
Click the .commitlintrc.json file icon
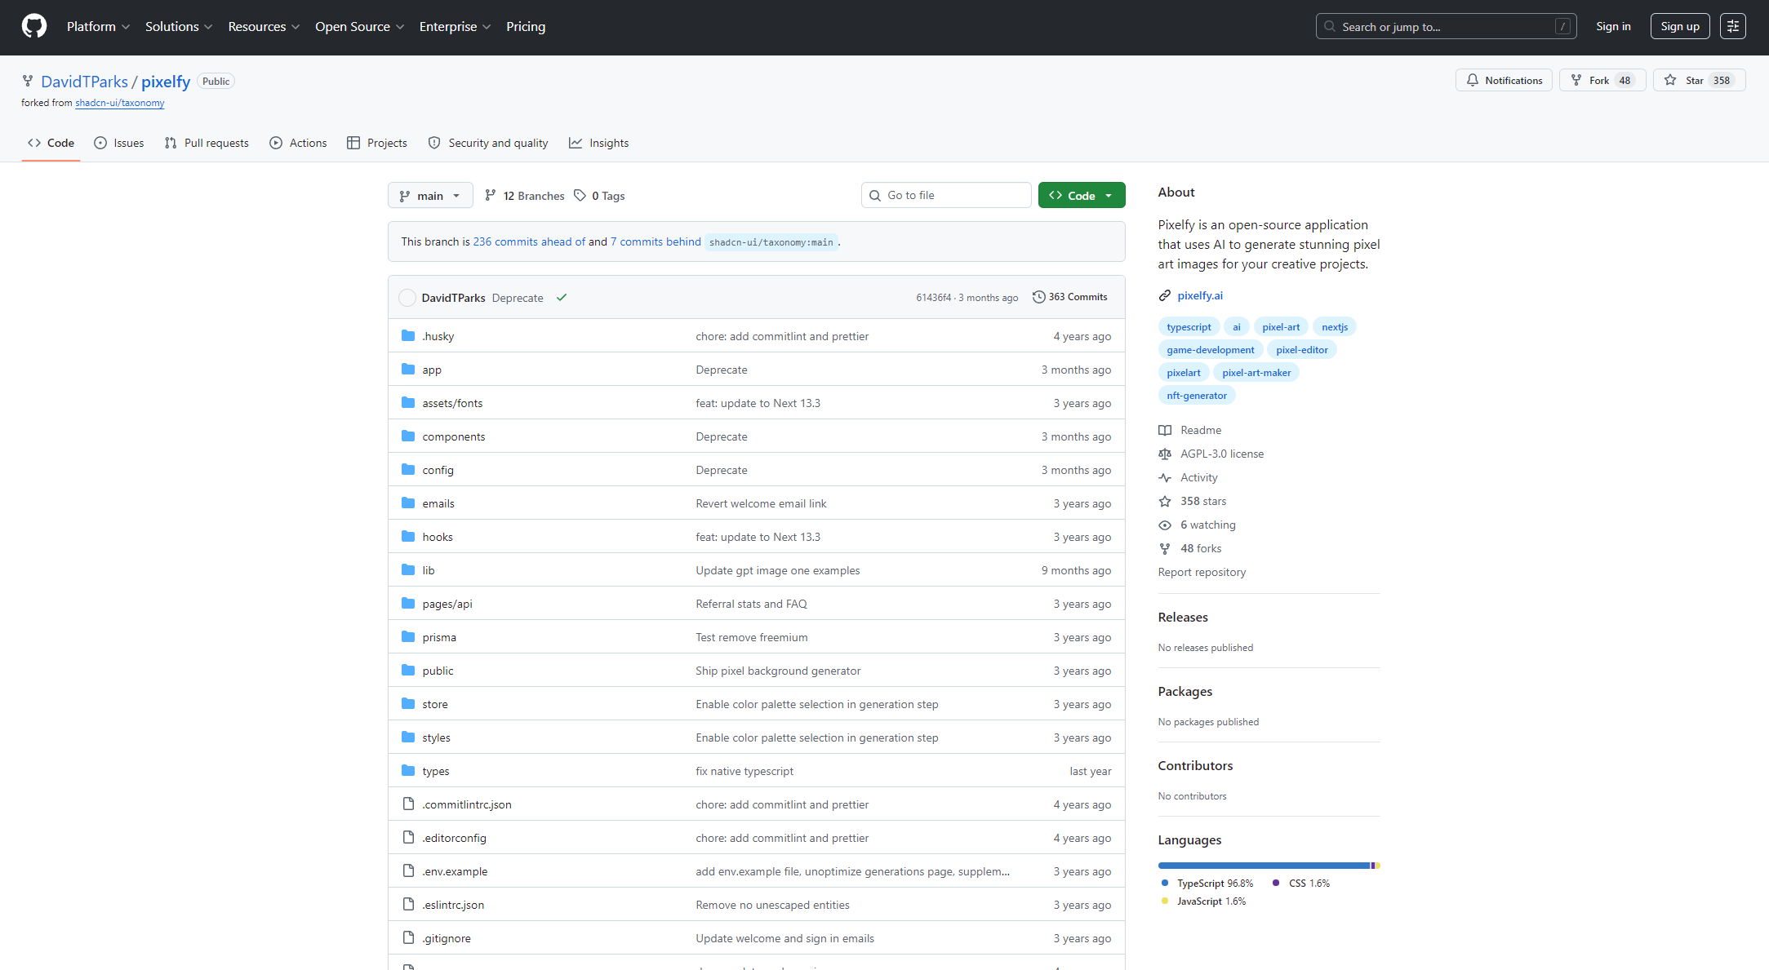408,804
